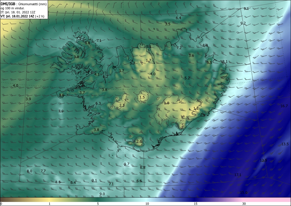Pick the 5.1 value on the north coast
The image size is (291, 206).
point(148,47)
